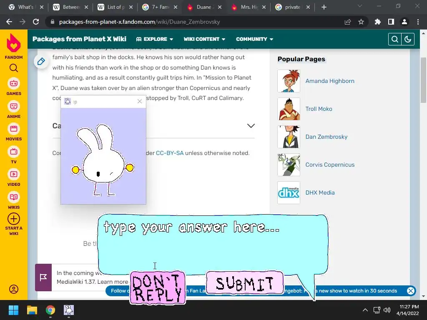
Task: Dismiss the blue bottom notification banner
Action: [x=411, y=291]
